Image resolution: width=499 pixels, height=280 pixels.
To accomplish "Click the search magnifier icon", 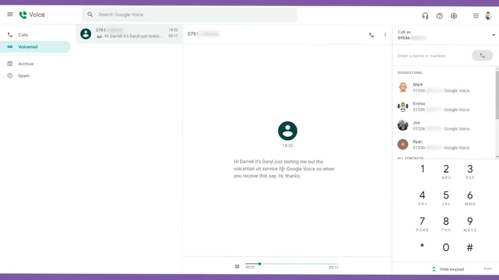I will [x=90, y=15].
